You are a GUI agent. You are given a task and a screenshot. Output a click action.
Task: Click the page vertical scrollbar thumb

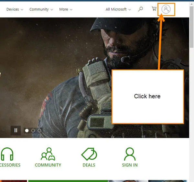tap(192, 27)
